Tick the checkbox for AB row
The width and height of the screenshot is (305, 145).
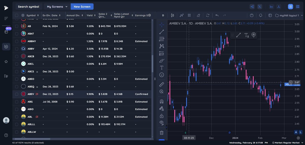point(17,26)
